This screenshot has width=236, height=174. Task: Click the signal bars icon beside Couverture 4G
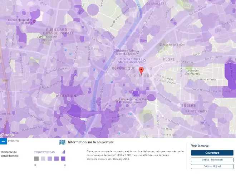63,152
